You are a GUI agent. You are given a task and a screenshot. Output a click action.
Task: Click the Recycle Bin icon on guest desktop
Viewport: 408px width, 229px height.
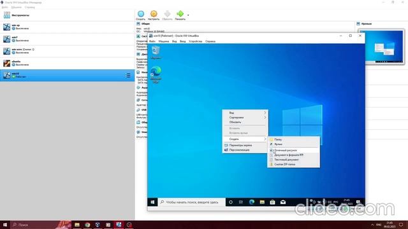[x=156, y=52]
